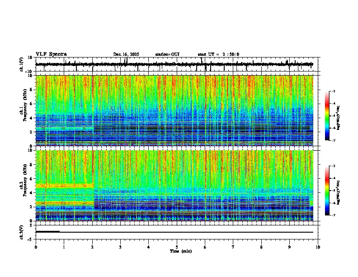The height and width of the screenshot is (277, 358).
Task: Click the "4" tick on ch.1 Frequency axis
Action: coord(32,118)
